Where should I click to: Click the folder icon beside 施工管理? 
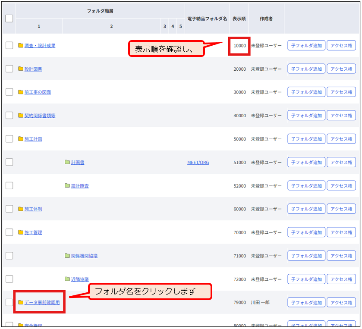click(x=21, y=232)
